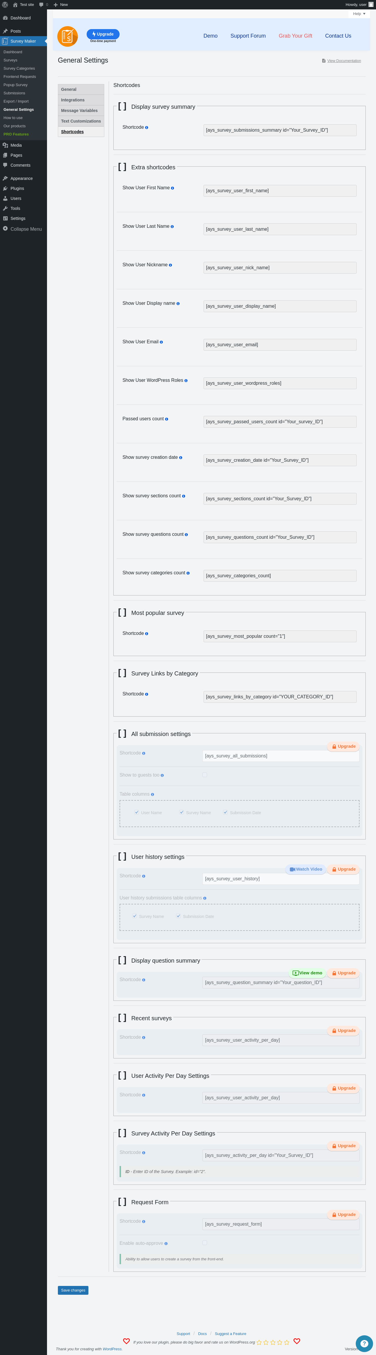Click the Plugins icon in sidebar
376x1355 pixels.
5,188
